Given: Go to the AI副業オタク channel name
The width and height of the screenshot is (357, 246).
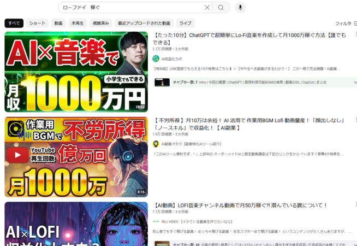Looking at the screenshot, I should click(192, 144).
